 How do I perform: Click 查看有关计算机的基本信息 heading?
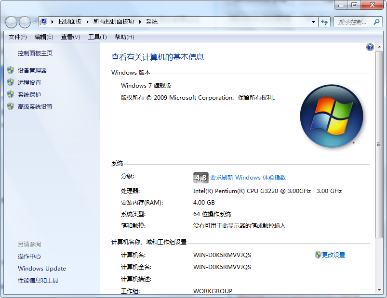pyautogui.click(x=158, y=57)
